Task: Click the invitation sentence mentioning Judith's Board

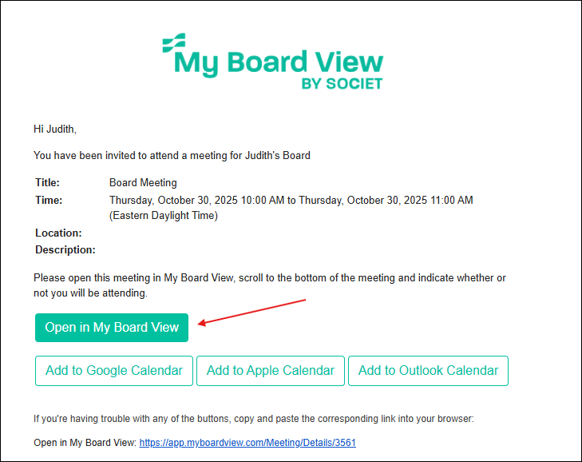Action: click(172, 155)
